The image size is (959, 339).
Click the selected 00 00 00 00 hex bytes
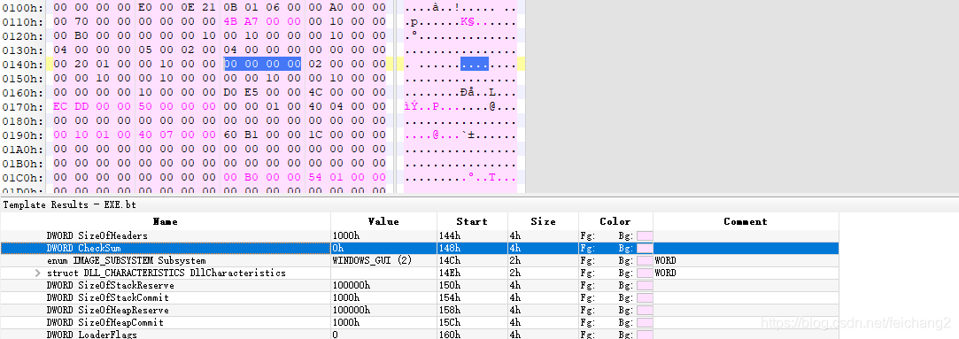(x=262, y=64)
